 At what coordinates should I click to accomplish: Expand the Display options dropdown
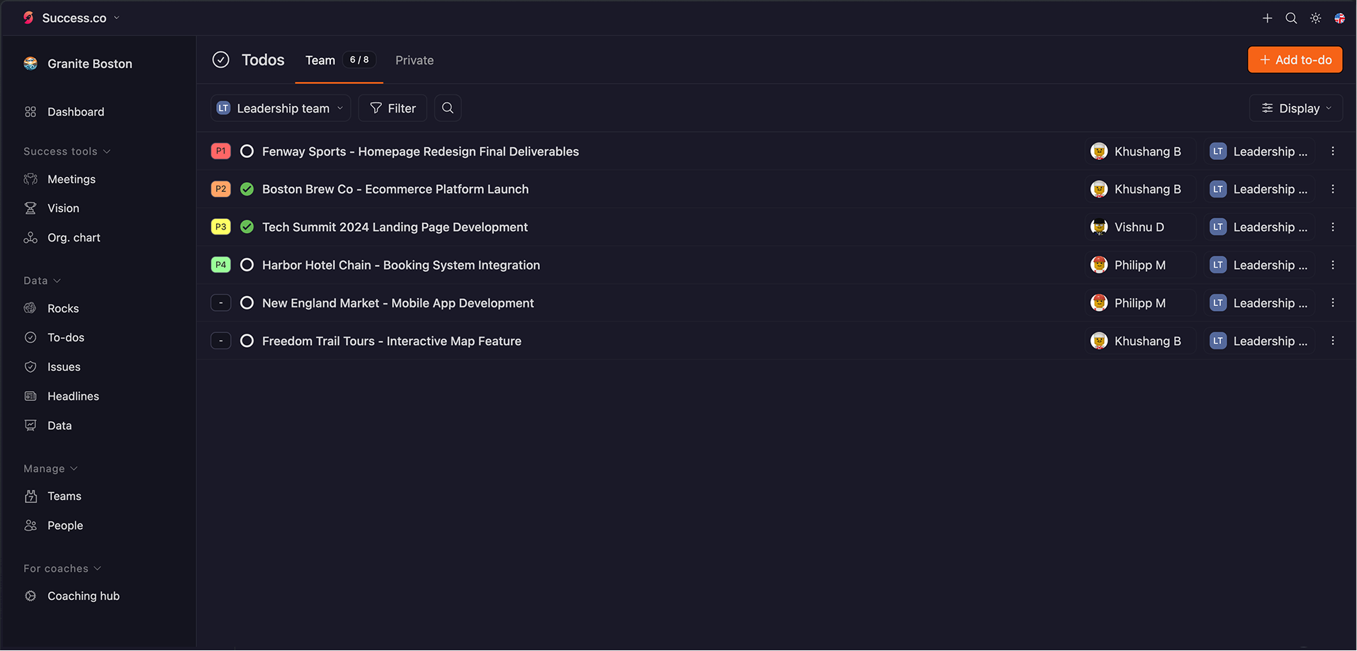tap(1295, 108)
